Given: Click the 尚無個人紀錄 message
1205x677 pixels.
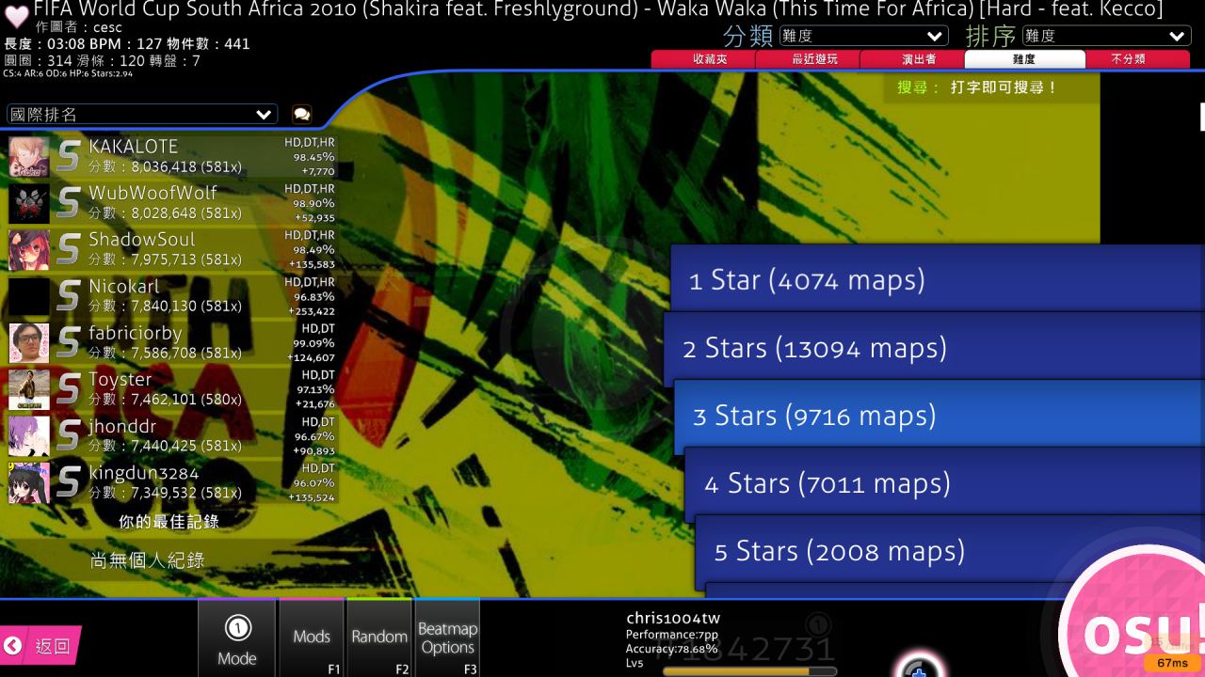Looking at the screenshot, I should (x=147, y=560).
